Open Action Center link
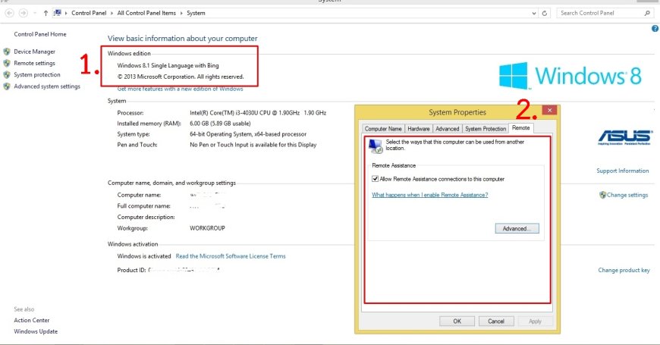Viewport: 660px width, 345px height. (x=32, y=320)
